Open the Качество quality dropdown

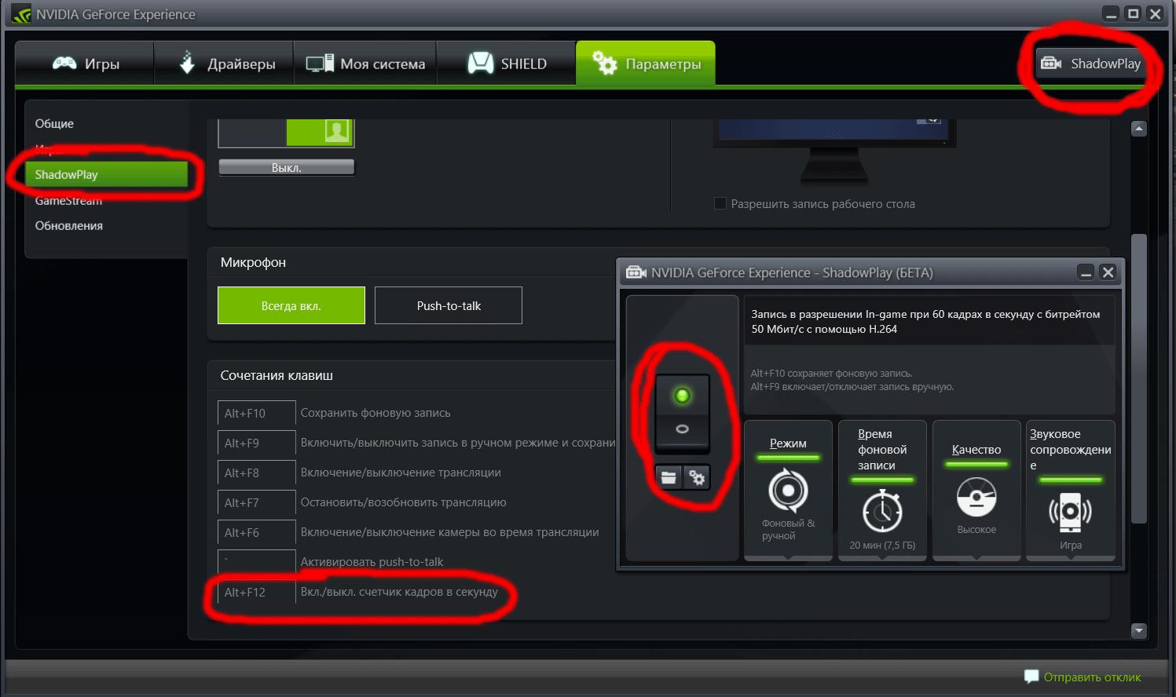[x=976, y=491]
